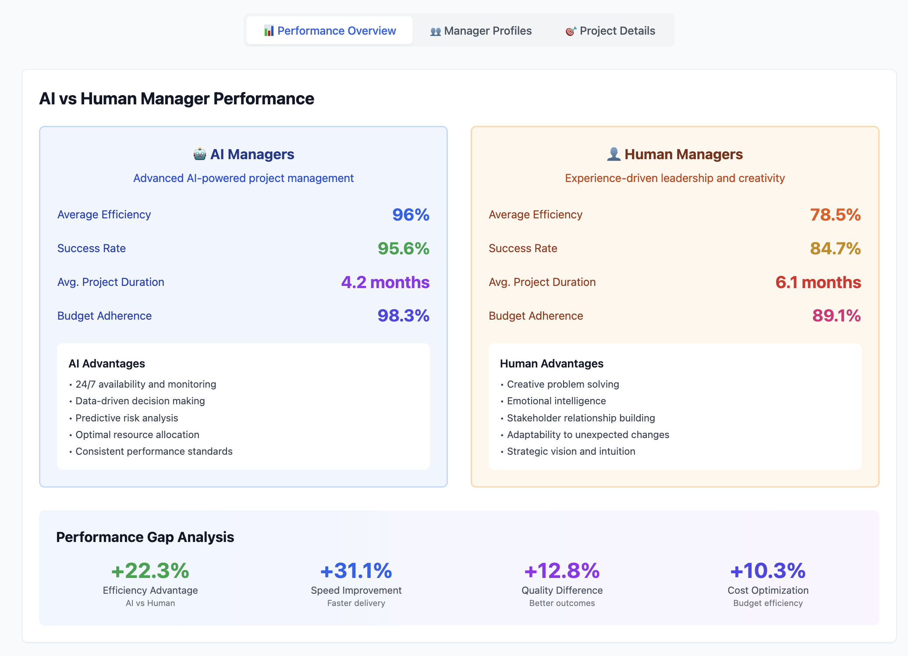Click the people icon on Manager Profiles
Image resolution: width=908 pixels, height=656 pixels.
pos(435,31)
